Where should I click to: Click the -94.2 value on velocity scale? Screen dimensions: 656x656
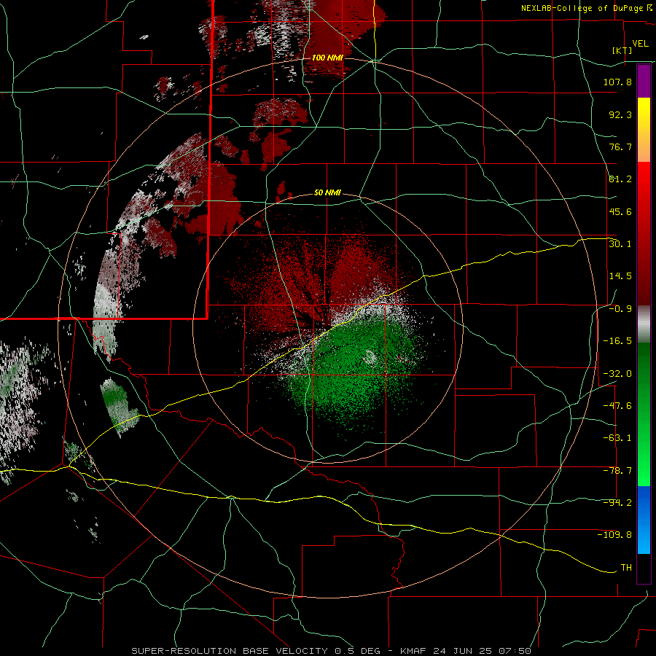[x=617, y=502]
